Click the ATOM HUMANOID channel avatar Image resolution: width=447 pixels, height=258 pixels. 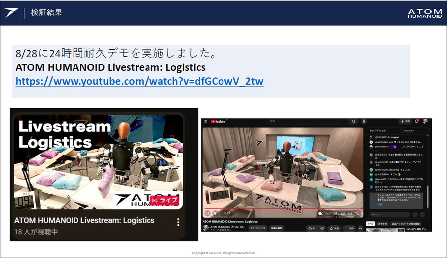[205, 228]
